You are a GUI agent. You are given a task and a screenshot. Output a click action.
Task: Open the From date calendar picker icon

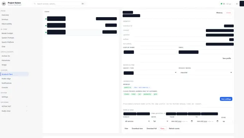(x=192, y=121)
